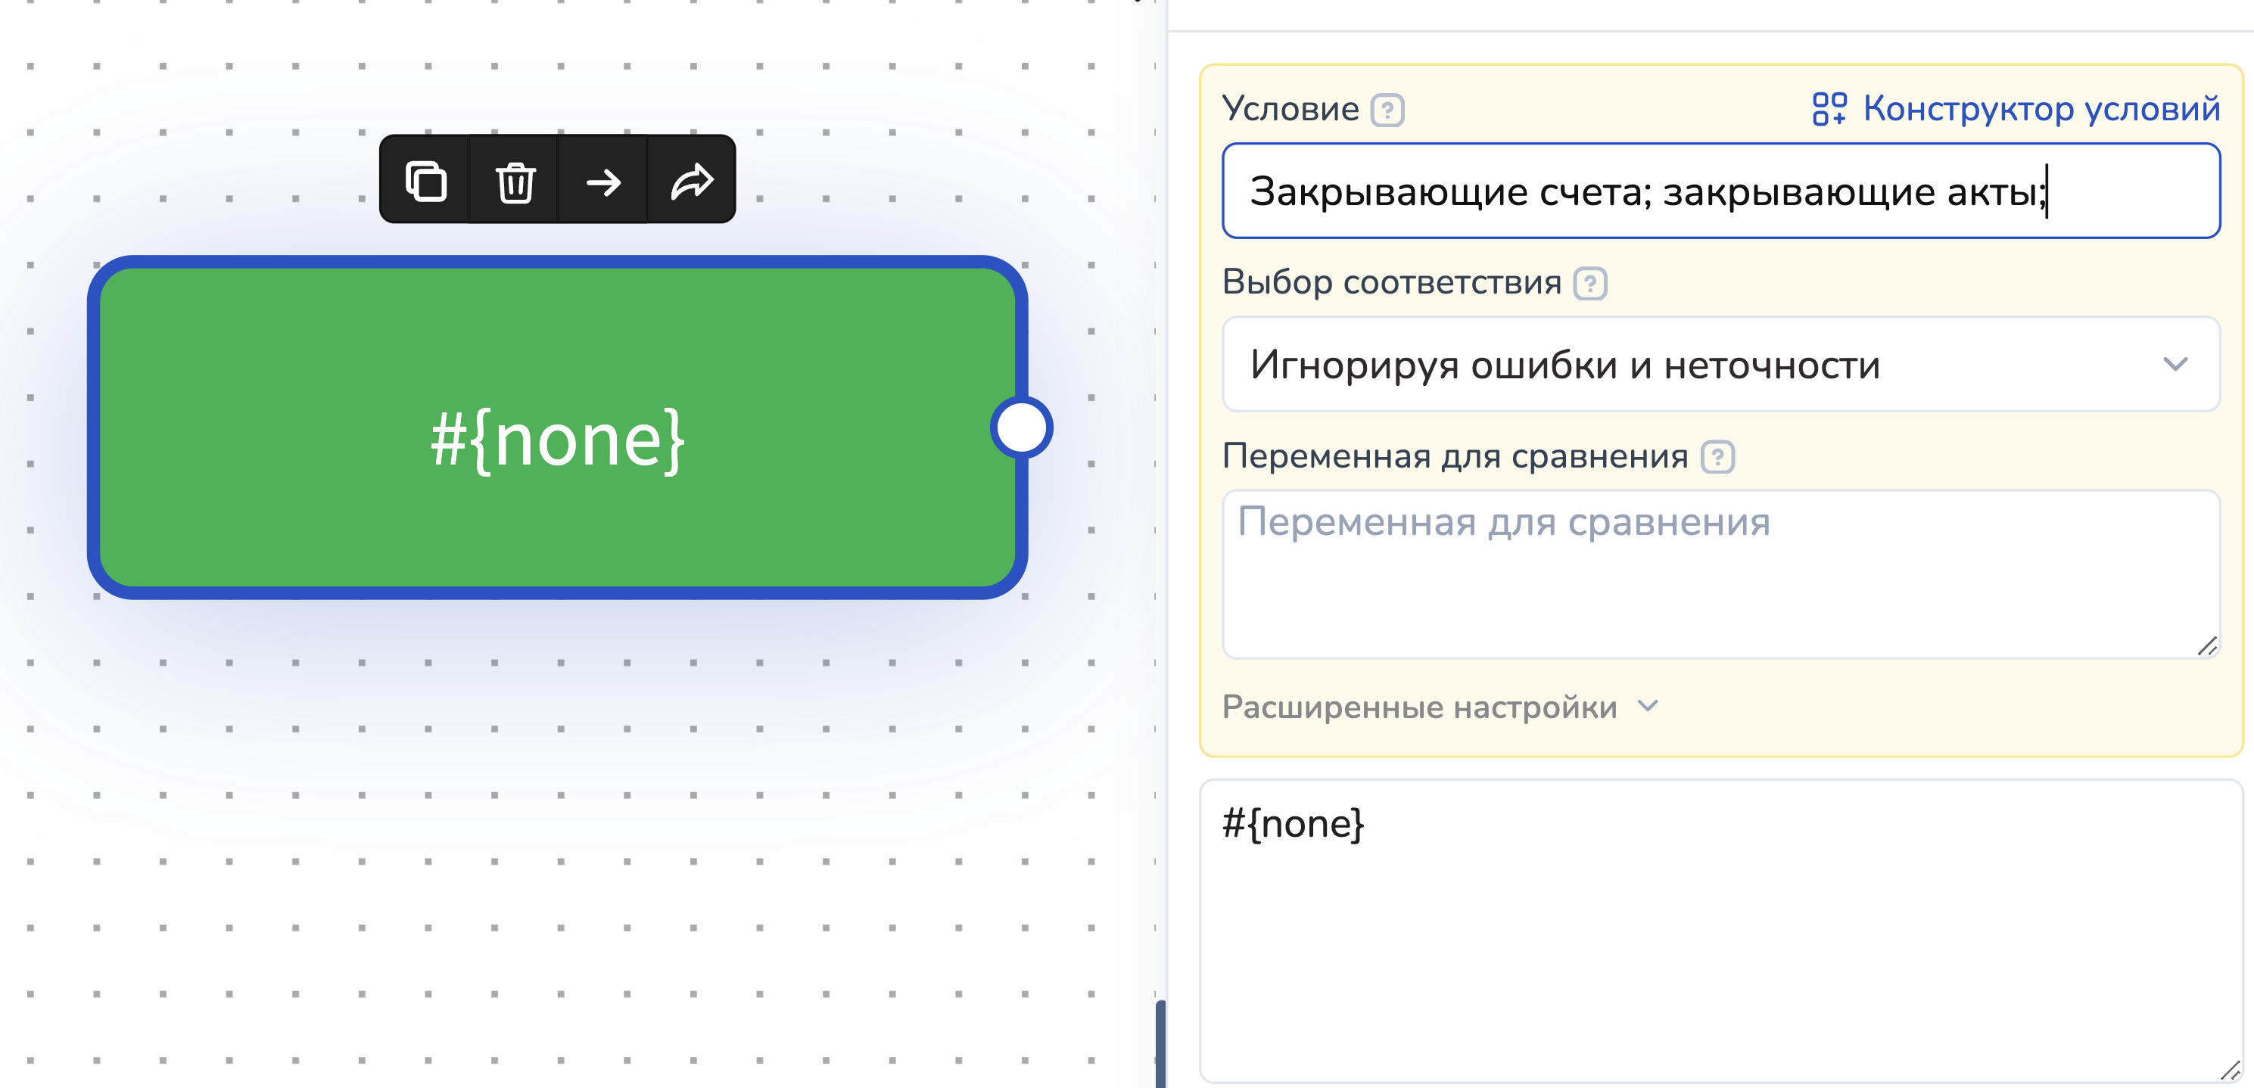Focus the Переменная для сравнения text area
The width and height of the screenshot is (2254, 1088).
(1720, 574)
